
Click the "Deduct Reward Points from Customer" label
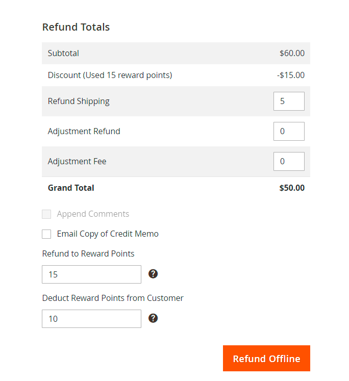pyautogui.click(x=113, y=298)
